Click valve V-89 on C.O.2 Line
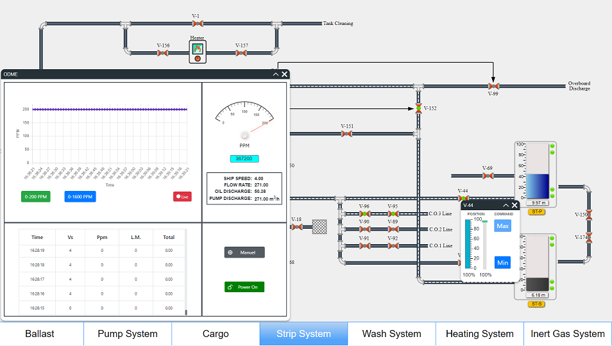Image resolution: width=612 pixels, height=346 pixels. coord(393,229)
